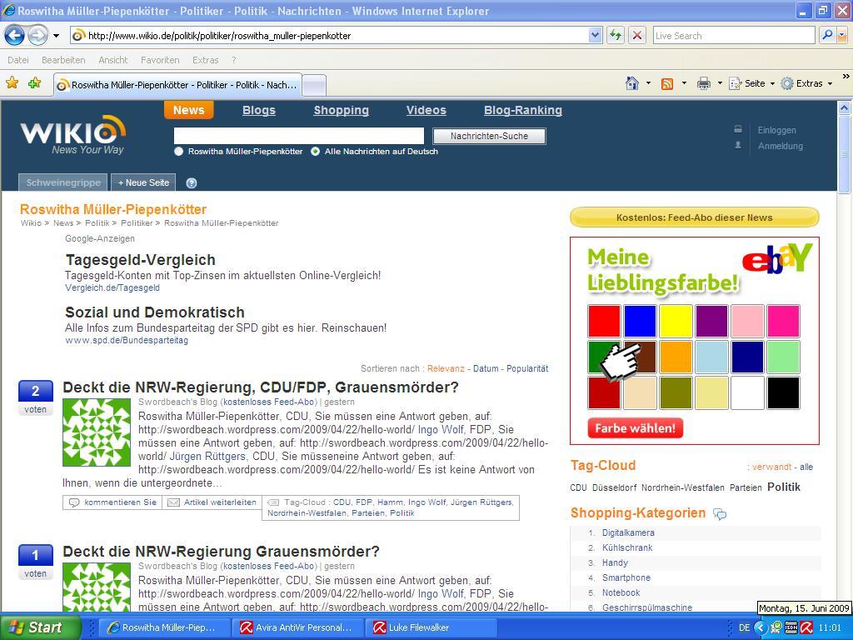Pick the black color swatch

pyautogui.click(x=783, y=392)
